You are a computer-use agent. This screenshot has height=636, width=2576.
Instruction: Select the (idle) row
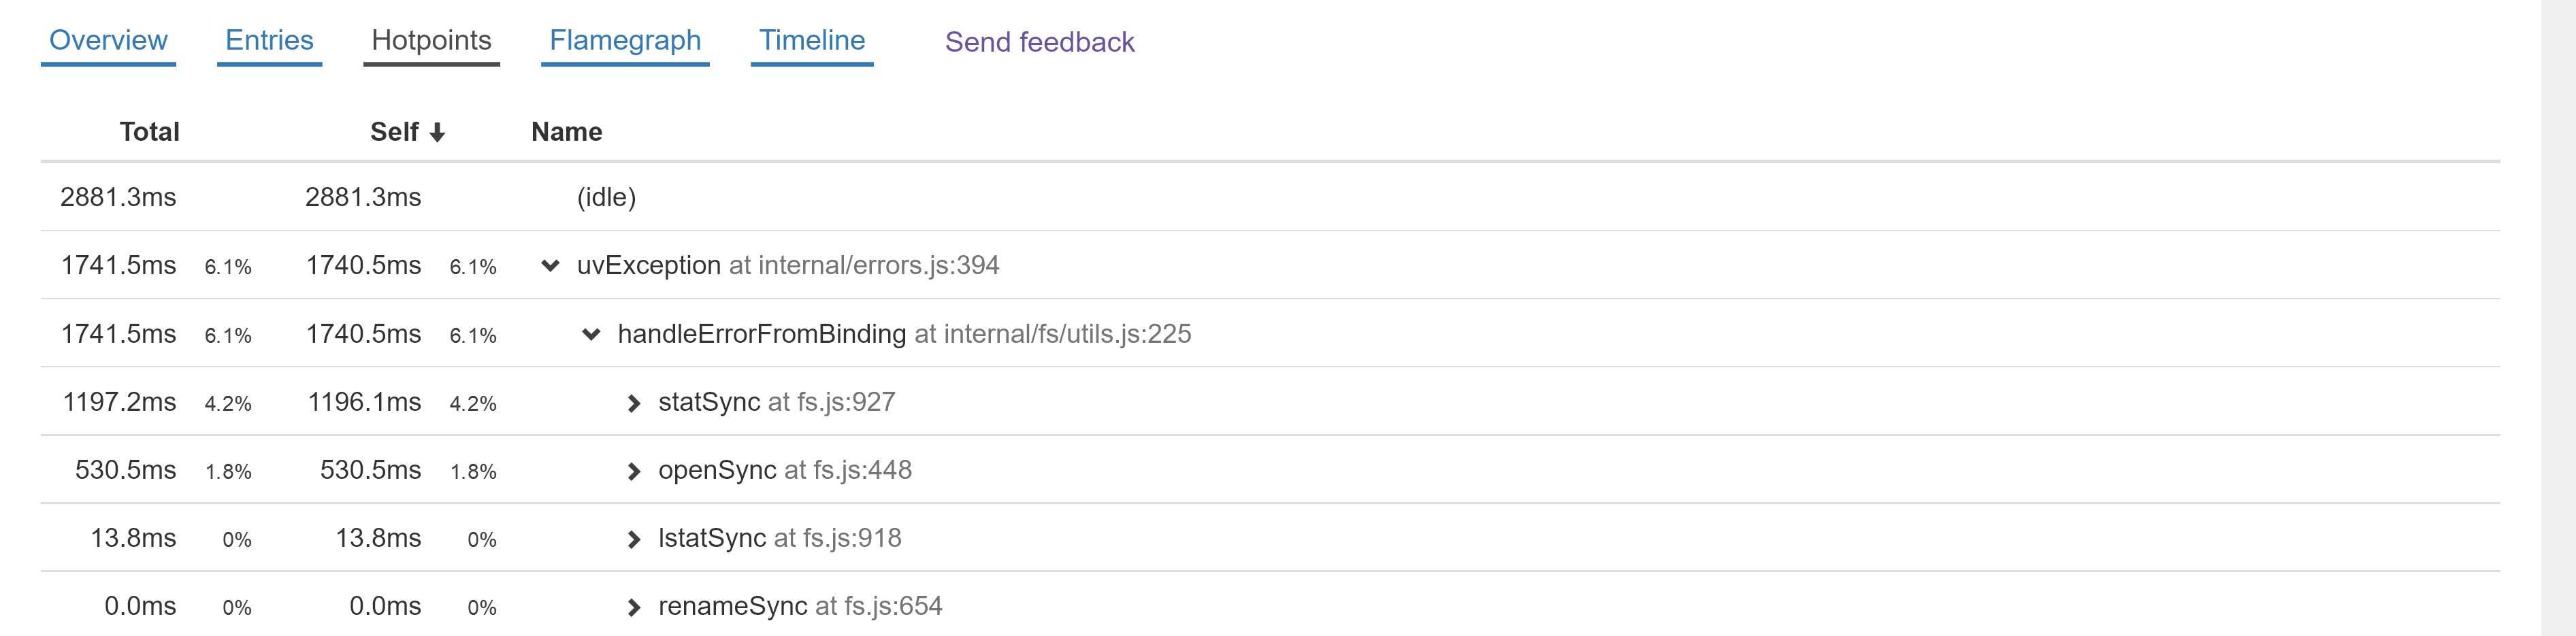[606, 198]
